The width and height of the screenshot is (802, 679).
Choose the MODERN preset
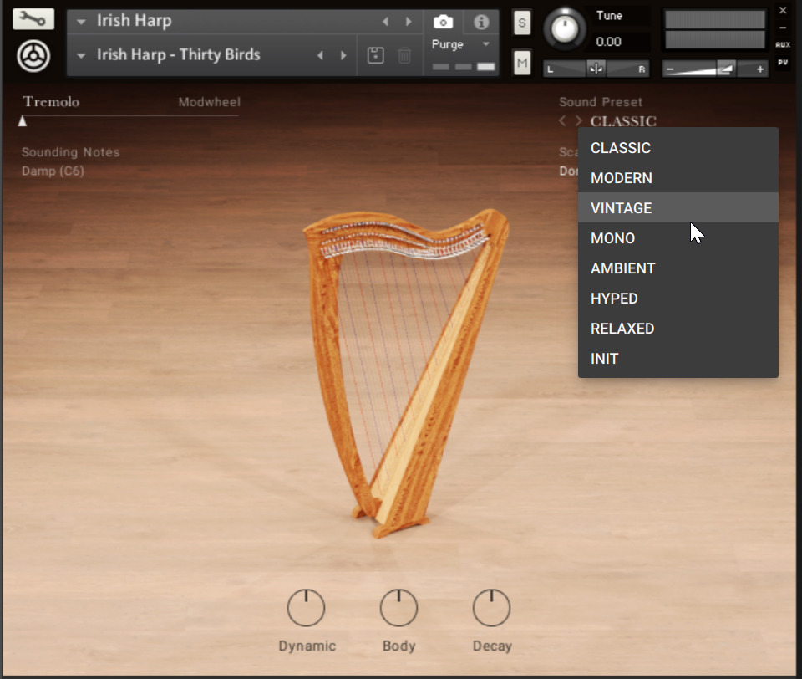(678, 178)
